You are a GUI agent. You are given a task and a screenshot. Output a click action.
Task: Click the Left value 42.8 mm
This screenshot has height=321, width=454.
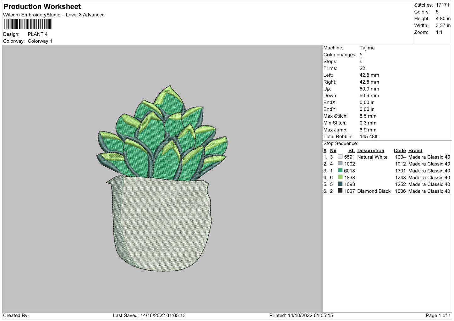click(369, 75)
